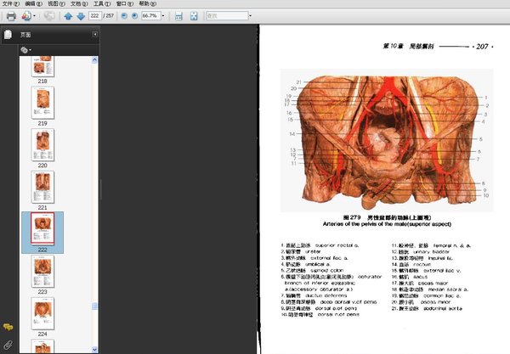This screenshot has height=354, width=510.
Task: Click the fit one full page icon
Action: pyautogui.click(x=194, y=16)
